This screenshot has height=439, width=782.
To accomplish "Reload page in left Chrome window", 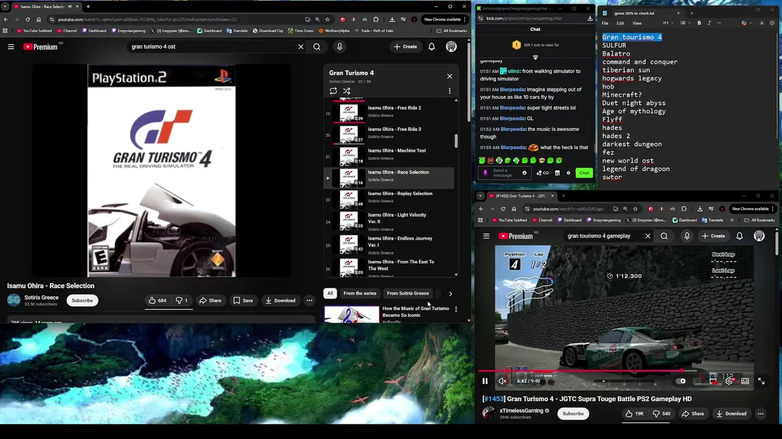I will pos(27,20).
